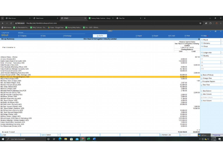Screen dimensions: 223x157
Task: Select the ADM Sales & Marketing ADS row
Action: click(x=100, y=118)
